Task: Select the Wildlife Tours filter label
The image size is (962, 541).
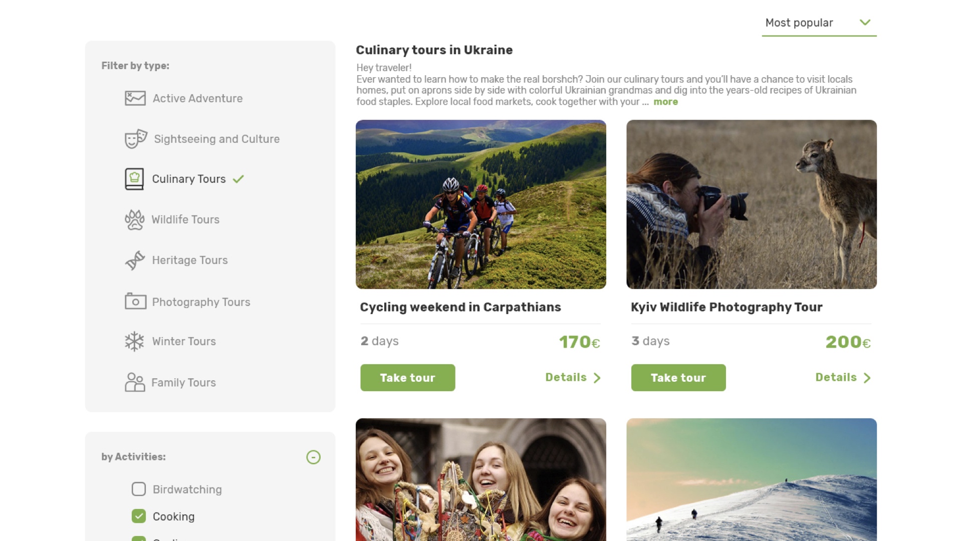Action: 185,220
